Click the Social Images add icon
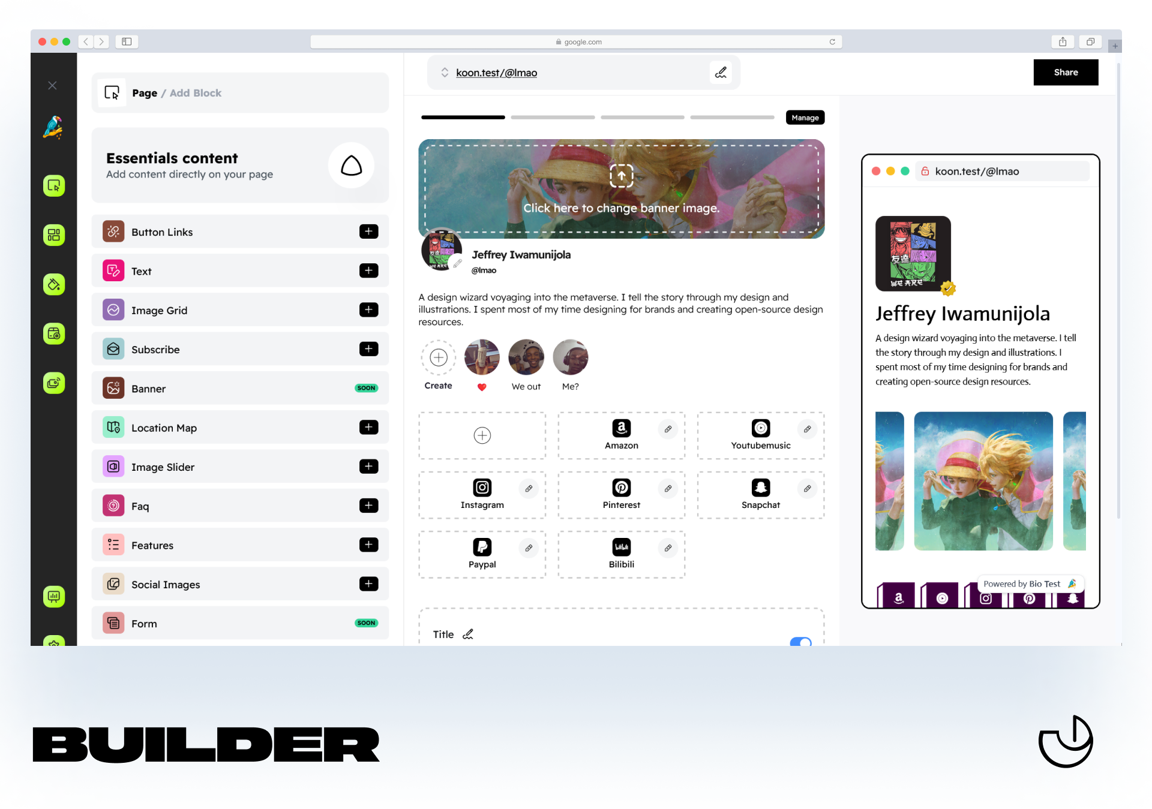This screenshot has height=809, width=1152. [x=369, y=585]
